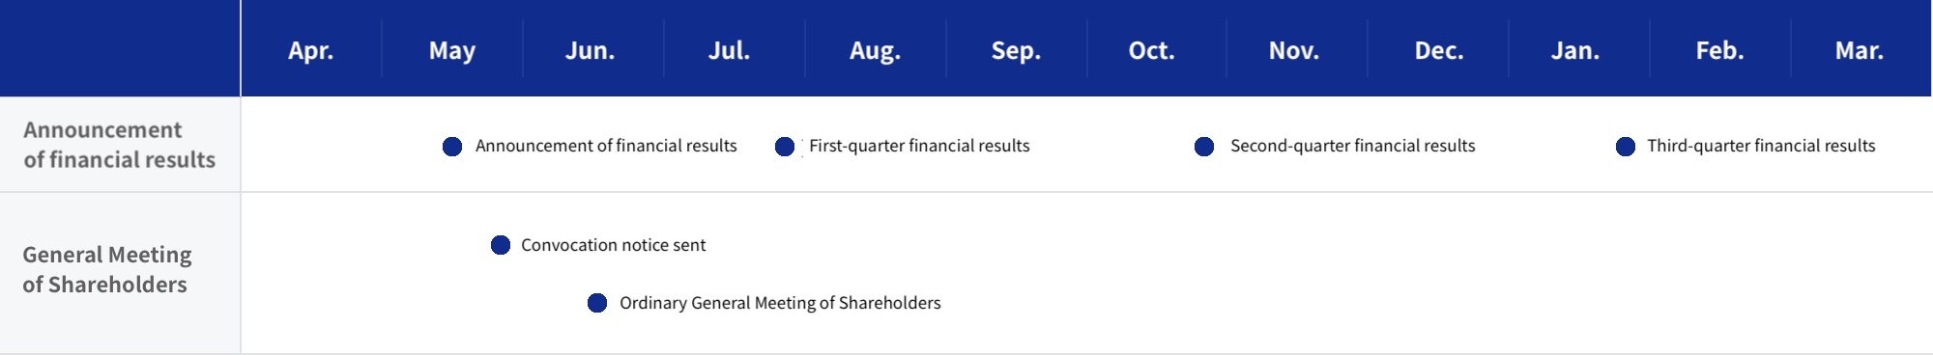The width and height of the screenshot is (1933, 355).
Task: Click the Ordinary General Meeting of Shareholders text
Action: coord(780,303)
